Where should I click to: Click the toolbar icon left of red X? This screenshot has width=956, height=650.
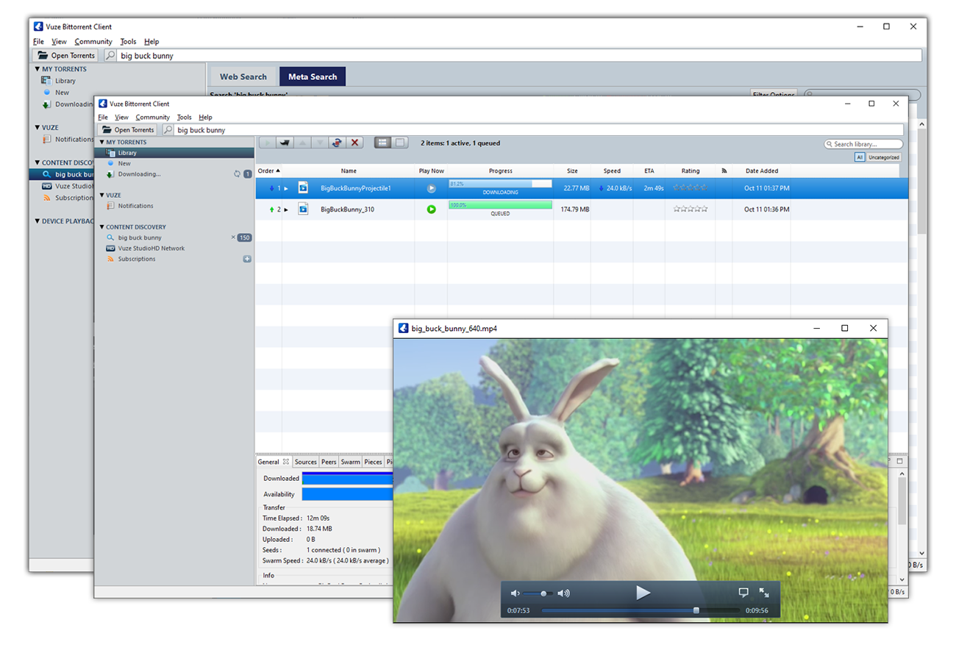[x=337, y=143]
